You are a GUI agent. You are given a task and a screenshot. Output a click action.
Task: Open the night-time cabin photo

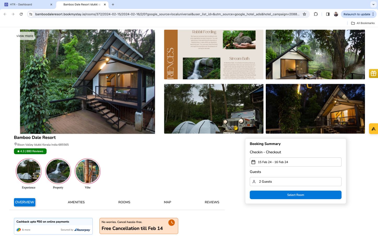click(315, 109)
